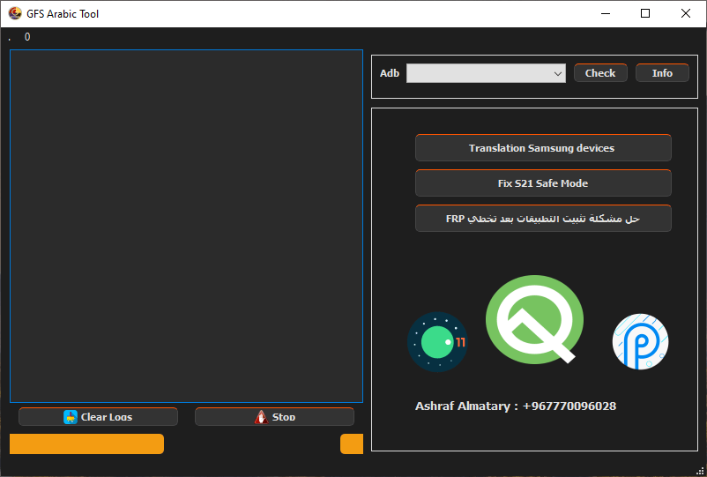This screenshot has height=477, width=707.
Task: Click the long orange progress bar
Action: pos(86,444)
